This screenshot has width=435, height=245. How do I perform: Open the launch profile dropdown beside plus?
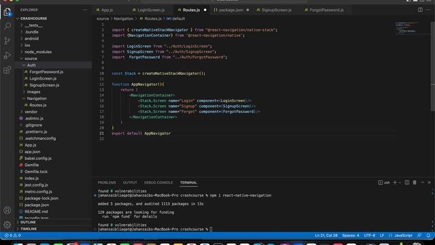400,182
